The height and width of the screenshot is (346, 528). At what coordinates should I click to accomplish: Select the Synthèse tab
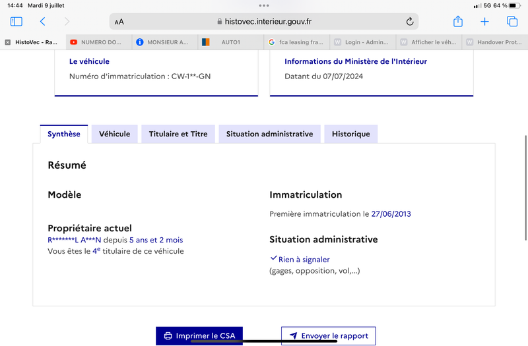(64, 134)
